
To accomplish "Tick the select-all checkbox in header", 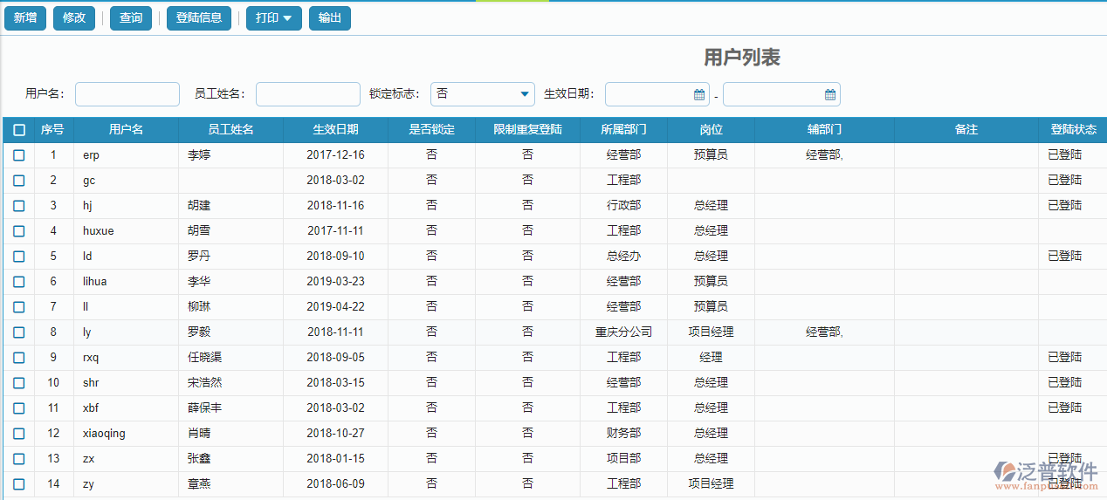I will (x=19, y=130).
